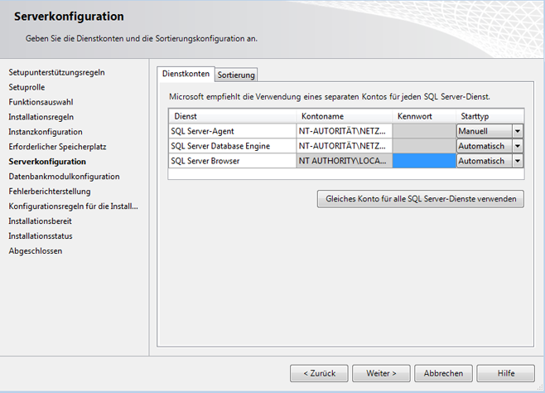Open the Hilfe button
The image size is (545, 393).
click(x=506, y=373)
